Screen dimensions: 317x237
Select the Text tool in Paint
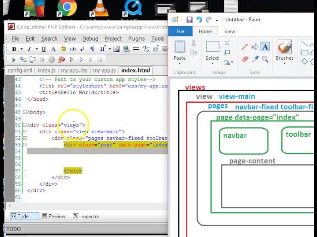click(265, 47)
